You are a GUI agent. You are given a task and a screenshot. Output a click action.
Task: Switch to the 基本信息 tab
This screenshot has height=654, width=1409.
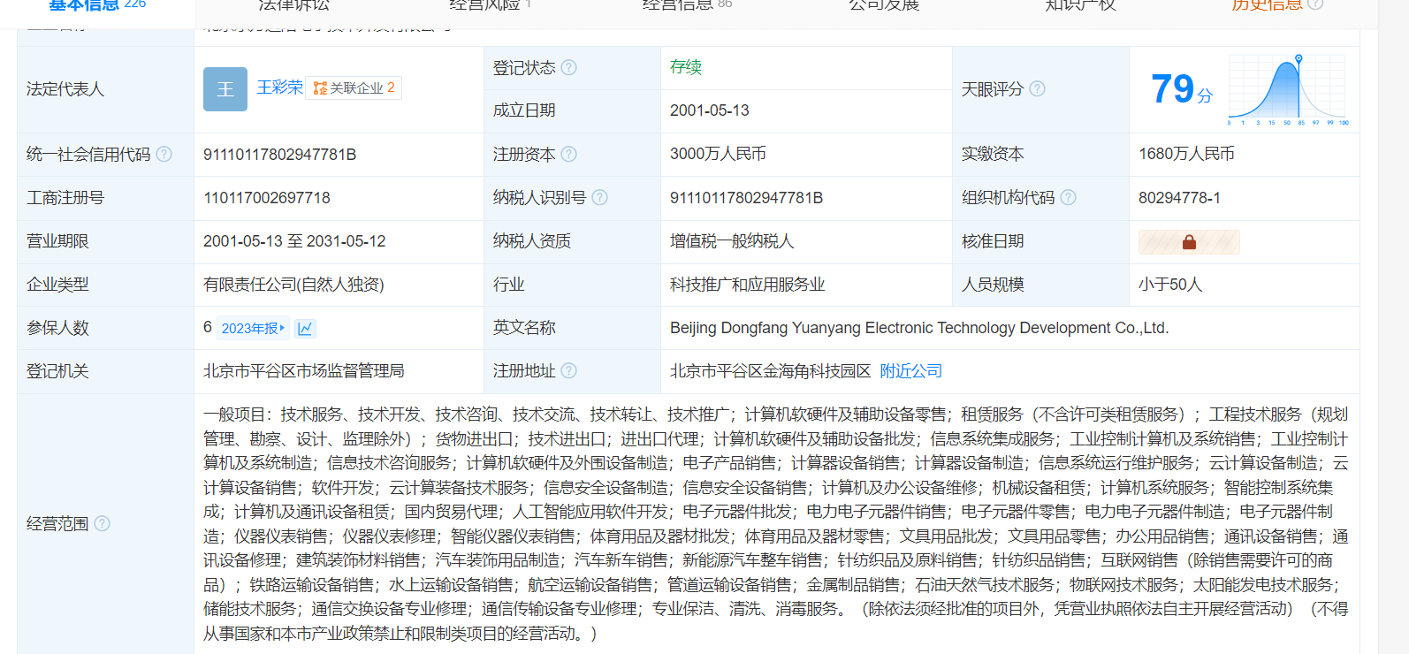coord(97,4)
